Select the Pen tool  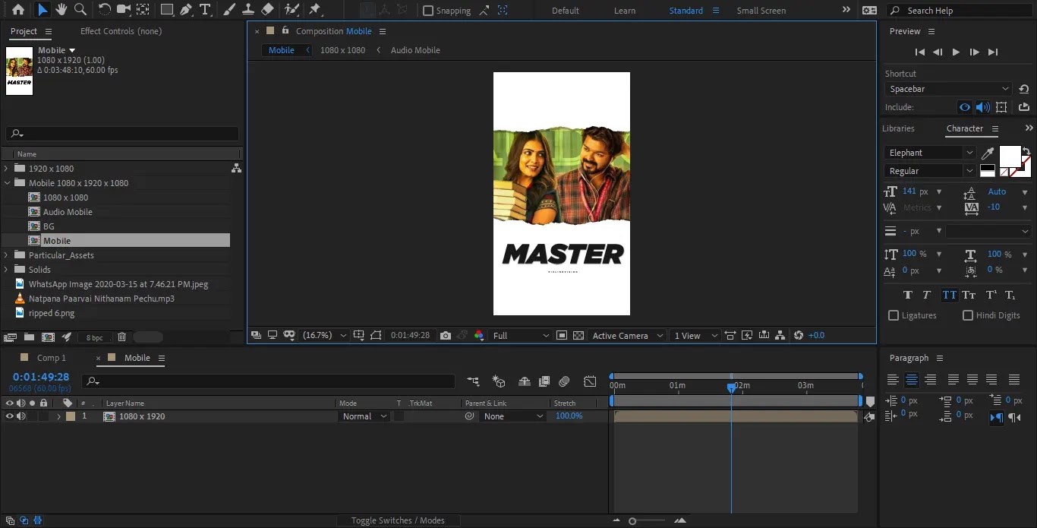coord(186,10)
